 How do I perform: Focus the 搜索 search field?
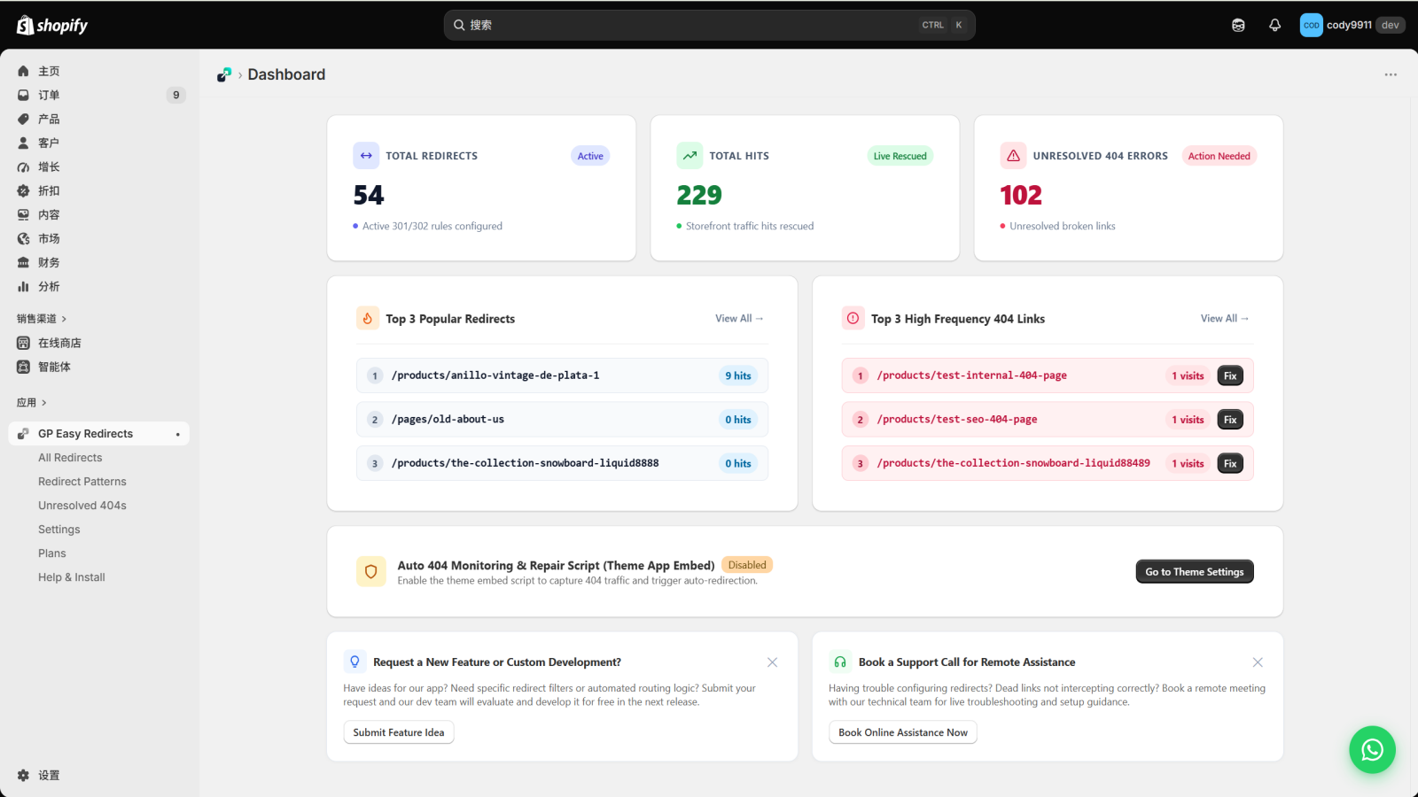tap(709, 25)
